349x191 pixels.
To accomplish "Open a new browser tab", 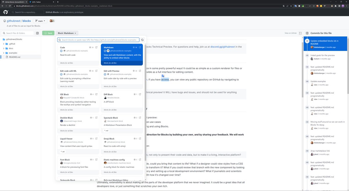I will pos(58,2).
